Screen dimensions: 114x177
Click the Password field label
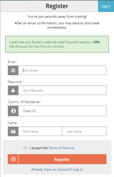(14, 82)
